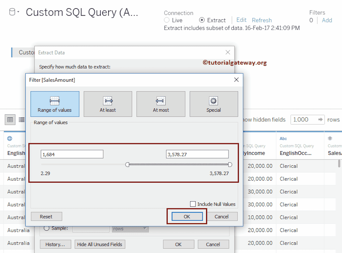This screenshot has height=253, width=342.
Task: Select Range of values filter type
Action: pos(55,104)
